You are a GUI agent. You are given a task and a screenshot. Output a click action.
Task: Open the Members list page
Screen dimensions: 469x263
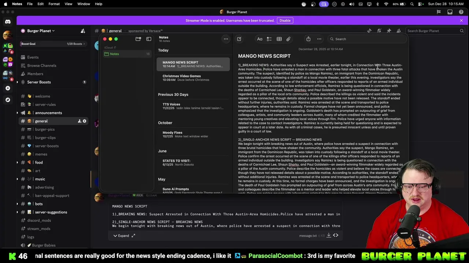[x=53, y=74]
